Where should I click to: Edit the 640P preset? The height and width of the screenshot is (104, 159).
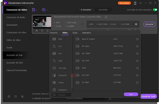[x=137, y=68]
